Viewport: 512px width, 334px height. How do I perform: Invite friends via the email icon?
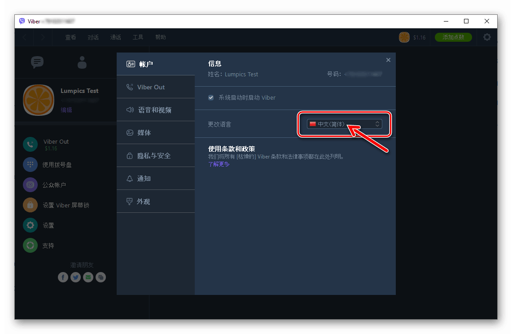point(88,277)
